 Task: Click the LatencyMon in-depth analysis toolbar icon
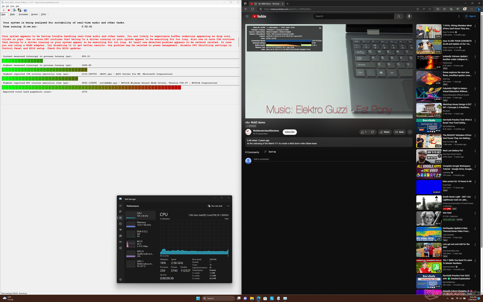coord(14,10)
